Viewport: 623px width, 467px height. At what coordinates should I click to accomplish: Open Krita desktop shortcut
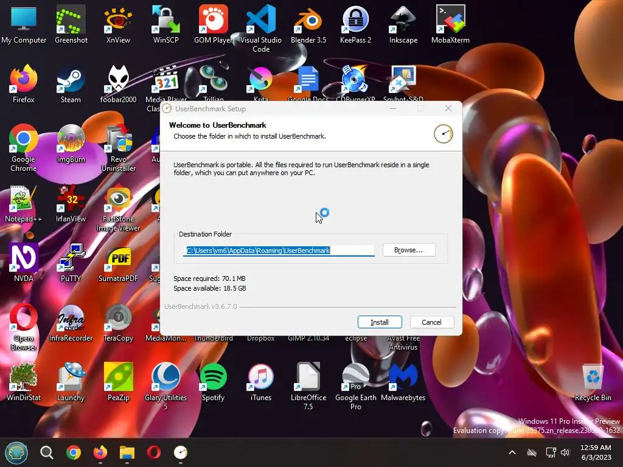pos(261,84)
